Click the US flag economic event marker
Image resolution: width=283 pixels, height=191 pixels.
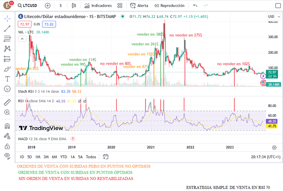tap(263, 83)
